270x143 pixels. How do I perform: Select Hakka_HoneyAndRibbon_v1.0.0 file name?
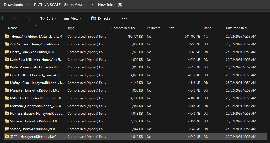click(x=33, y=52)
